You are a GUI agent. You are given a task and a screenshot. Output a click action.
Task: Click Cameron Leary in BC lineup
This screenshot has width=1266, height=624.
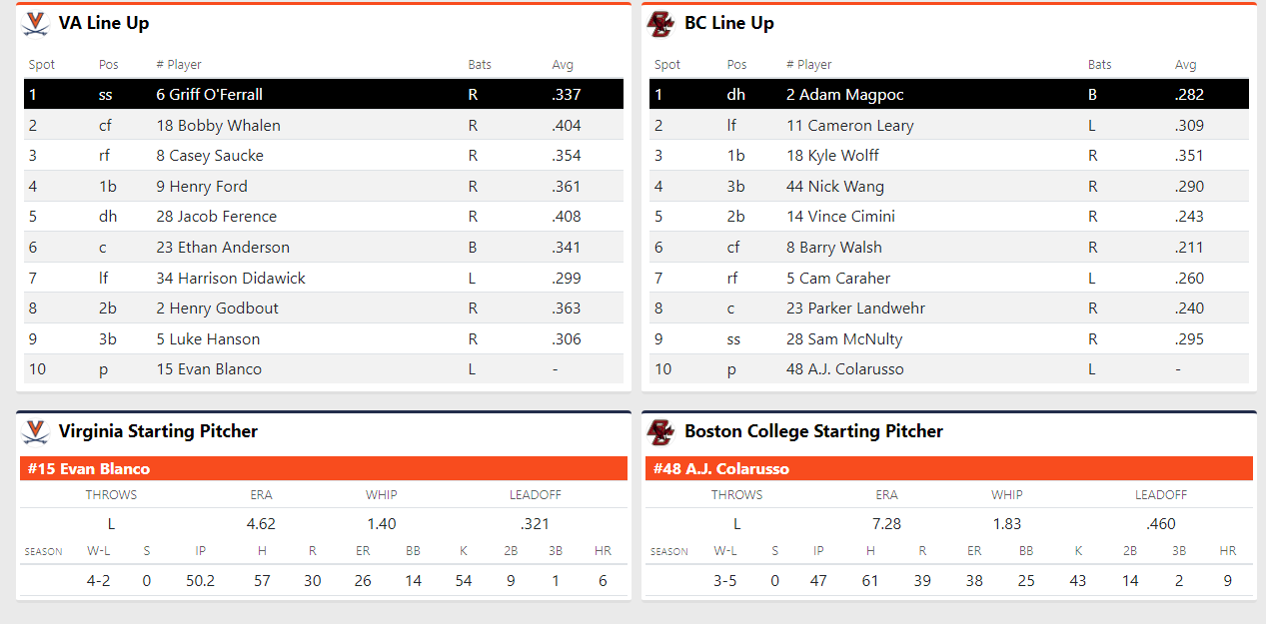(849, 126)
